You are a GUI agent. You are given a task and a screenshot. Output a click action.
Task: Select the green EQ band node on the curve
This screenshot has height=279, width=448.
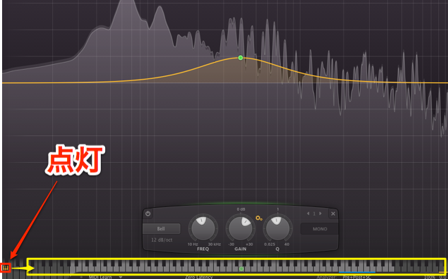241,58
